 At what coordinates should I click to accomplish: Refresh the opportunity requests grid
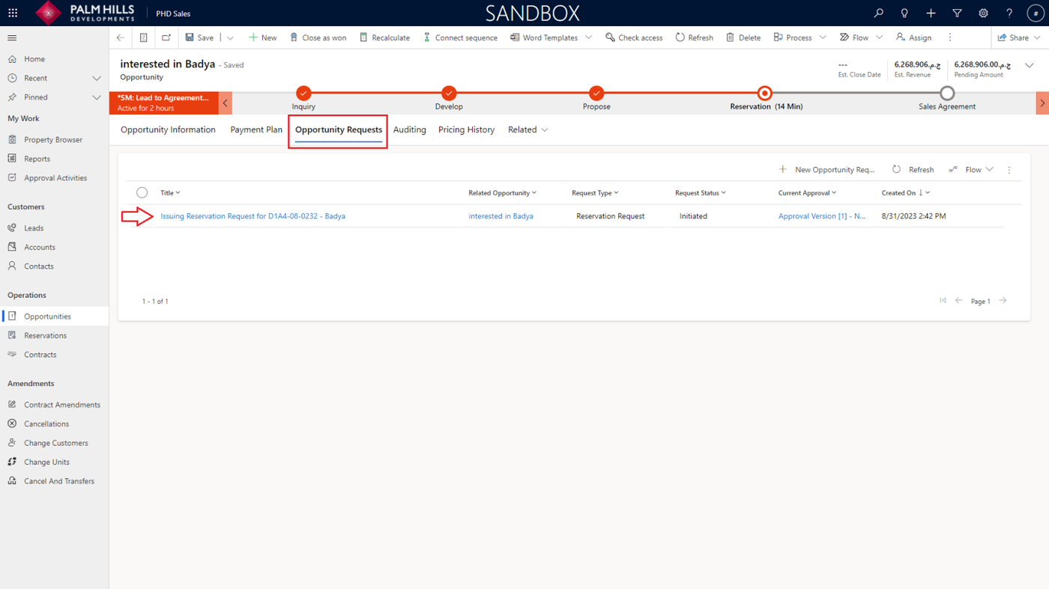click(x=913, y=170)
